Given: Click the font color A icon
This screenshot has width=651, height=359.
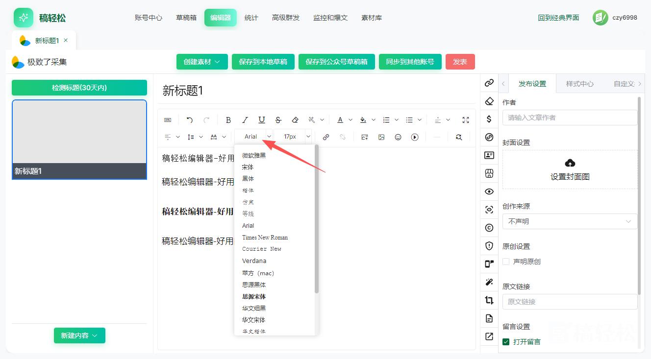Looking at the screenshot, I should 340,120.
